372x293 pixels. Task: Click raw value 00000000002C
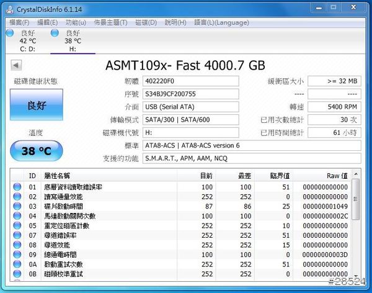tap(325, 216)
